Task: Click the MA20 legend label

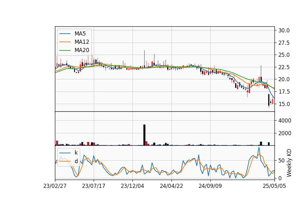Action: point(82,50)
